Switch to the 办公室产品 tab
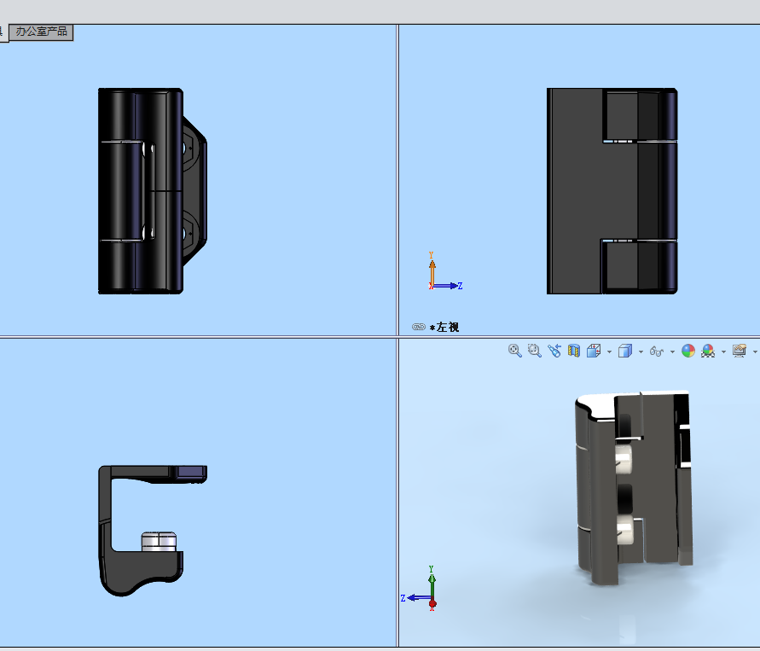Viewport: 760px width, 651px height. tap(42, 30)
